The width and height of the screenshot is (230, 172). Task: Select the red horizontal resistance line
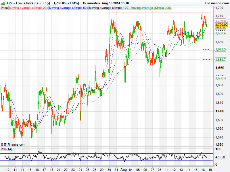[x=161, y=13]
